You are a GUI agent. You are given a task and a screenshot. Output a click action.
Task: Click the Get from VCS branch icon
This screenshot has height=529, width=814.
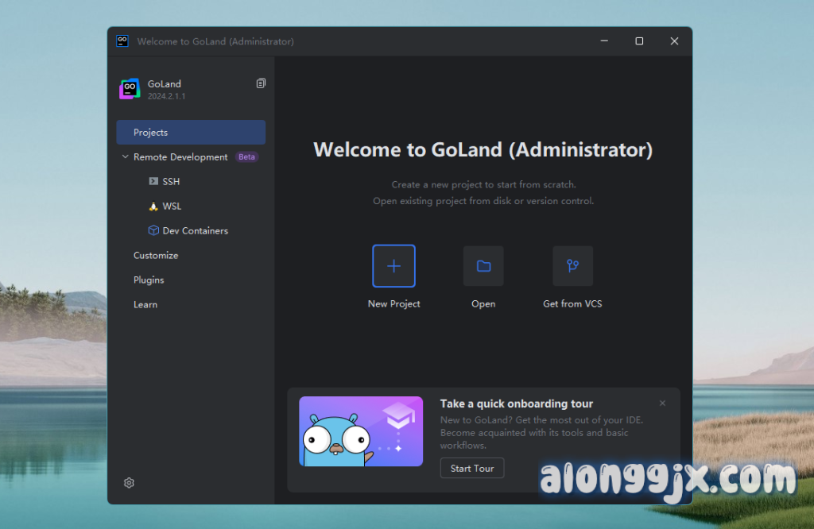point(572,265)
